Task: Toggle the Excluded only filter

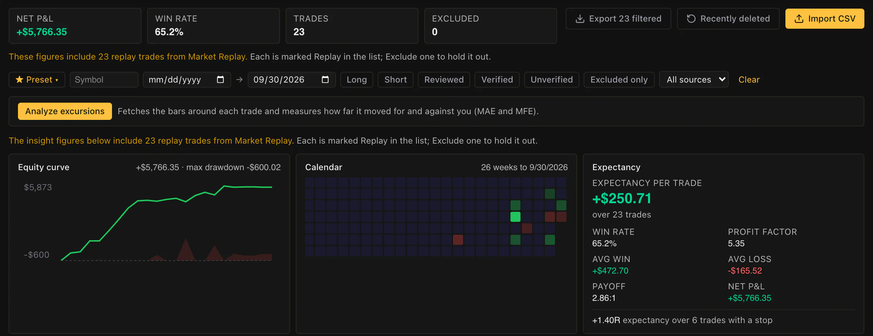Action: tap(619, 80)
